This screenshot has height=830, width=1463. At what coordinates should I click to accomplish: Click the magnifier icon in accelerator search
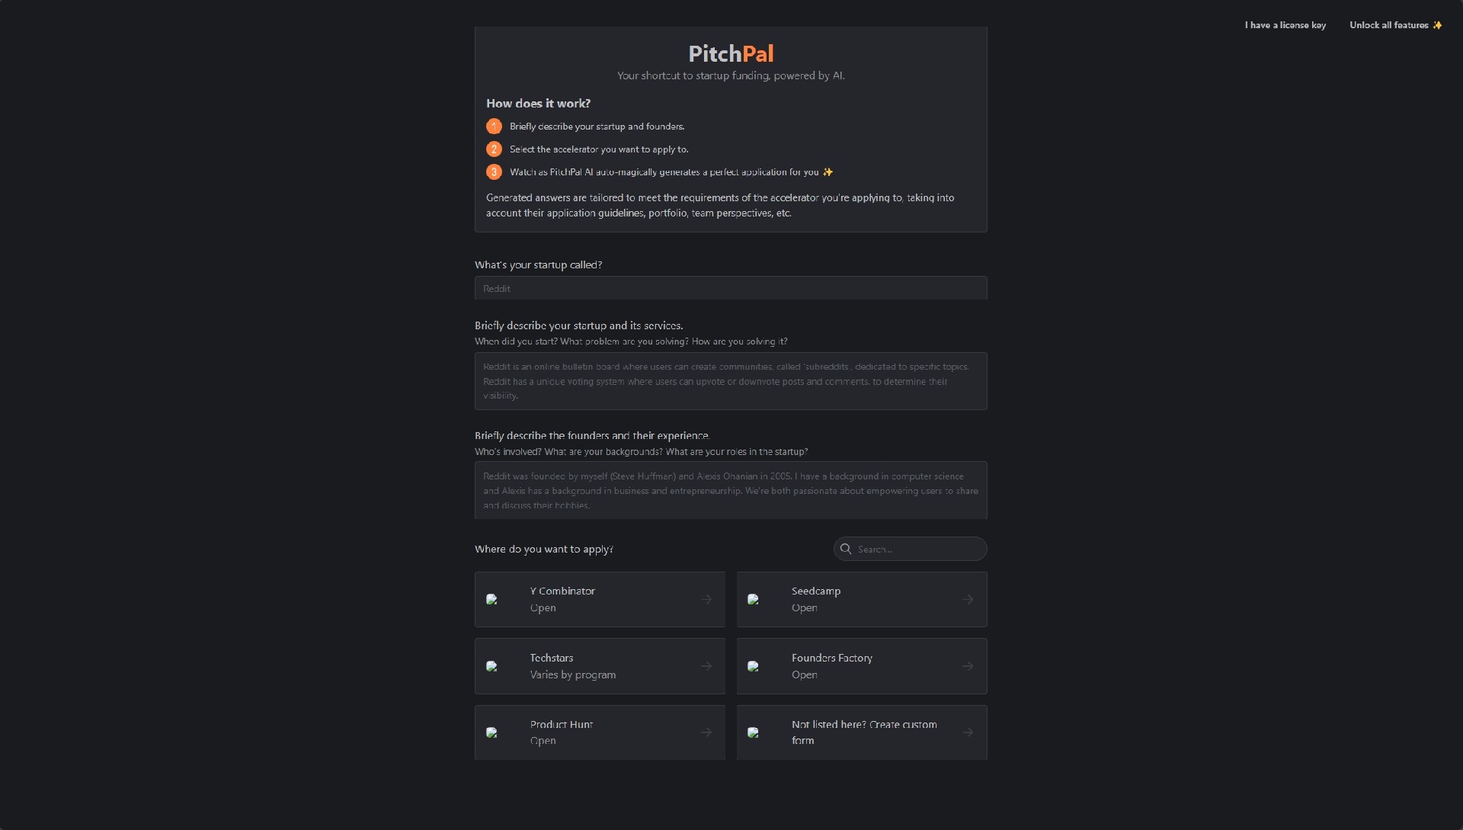pos(846,549)
